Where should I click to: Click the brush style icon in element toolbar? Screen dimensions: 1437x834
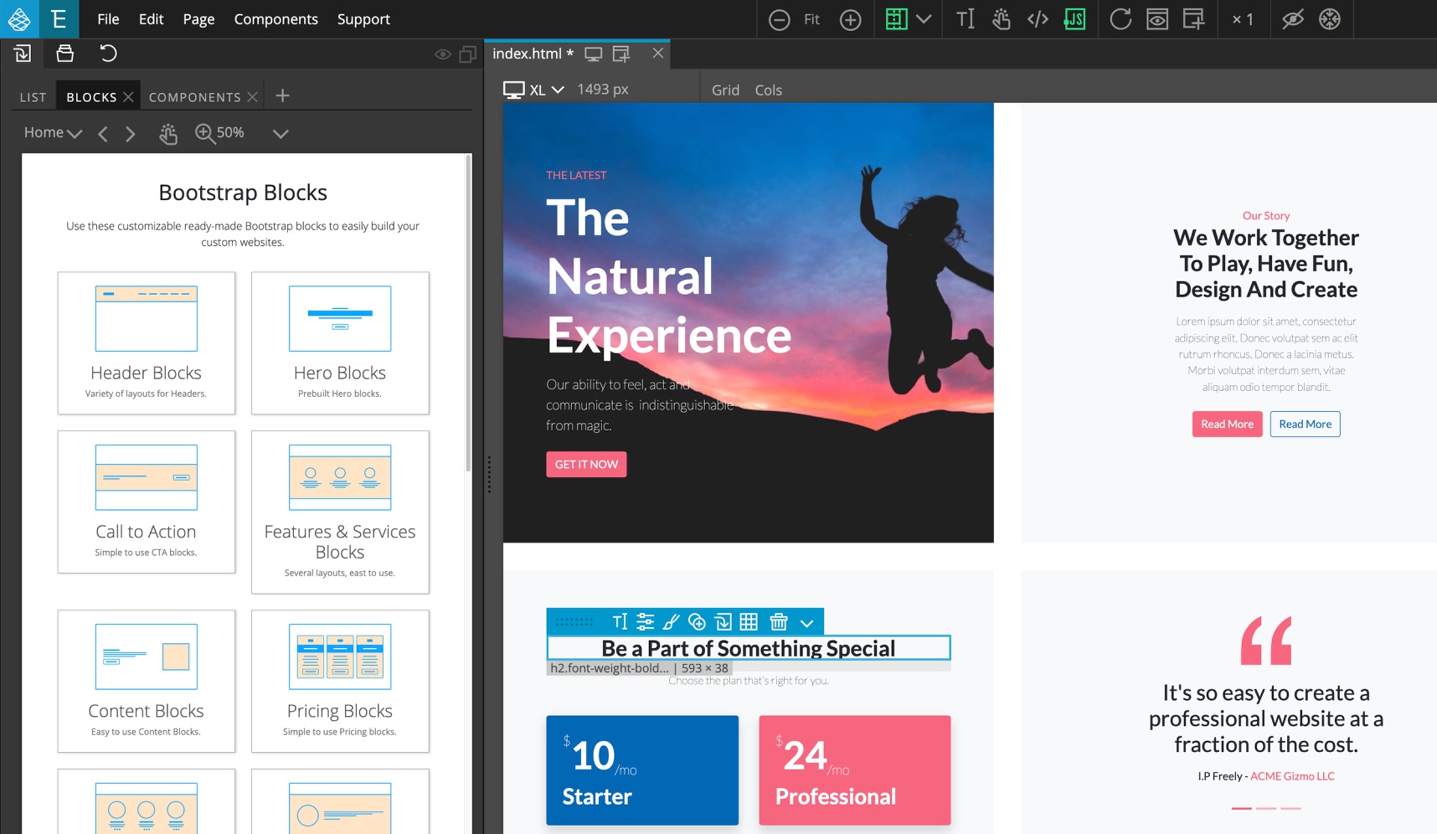[x=671, y=621]
